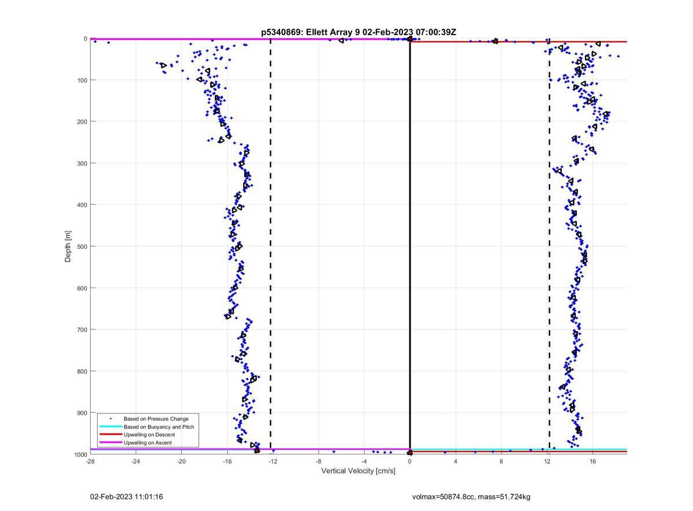Click legend entry 'Upwelling on Descent'

pos(149,435)
